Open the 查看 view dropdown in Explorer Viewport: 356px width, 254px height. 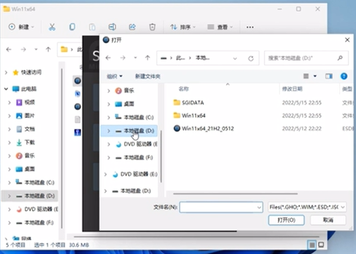click(220, 27)
